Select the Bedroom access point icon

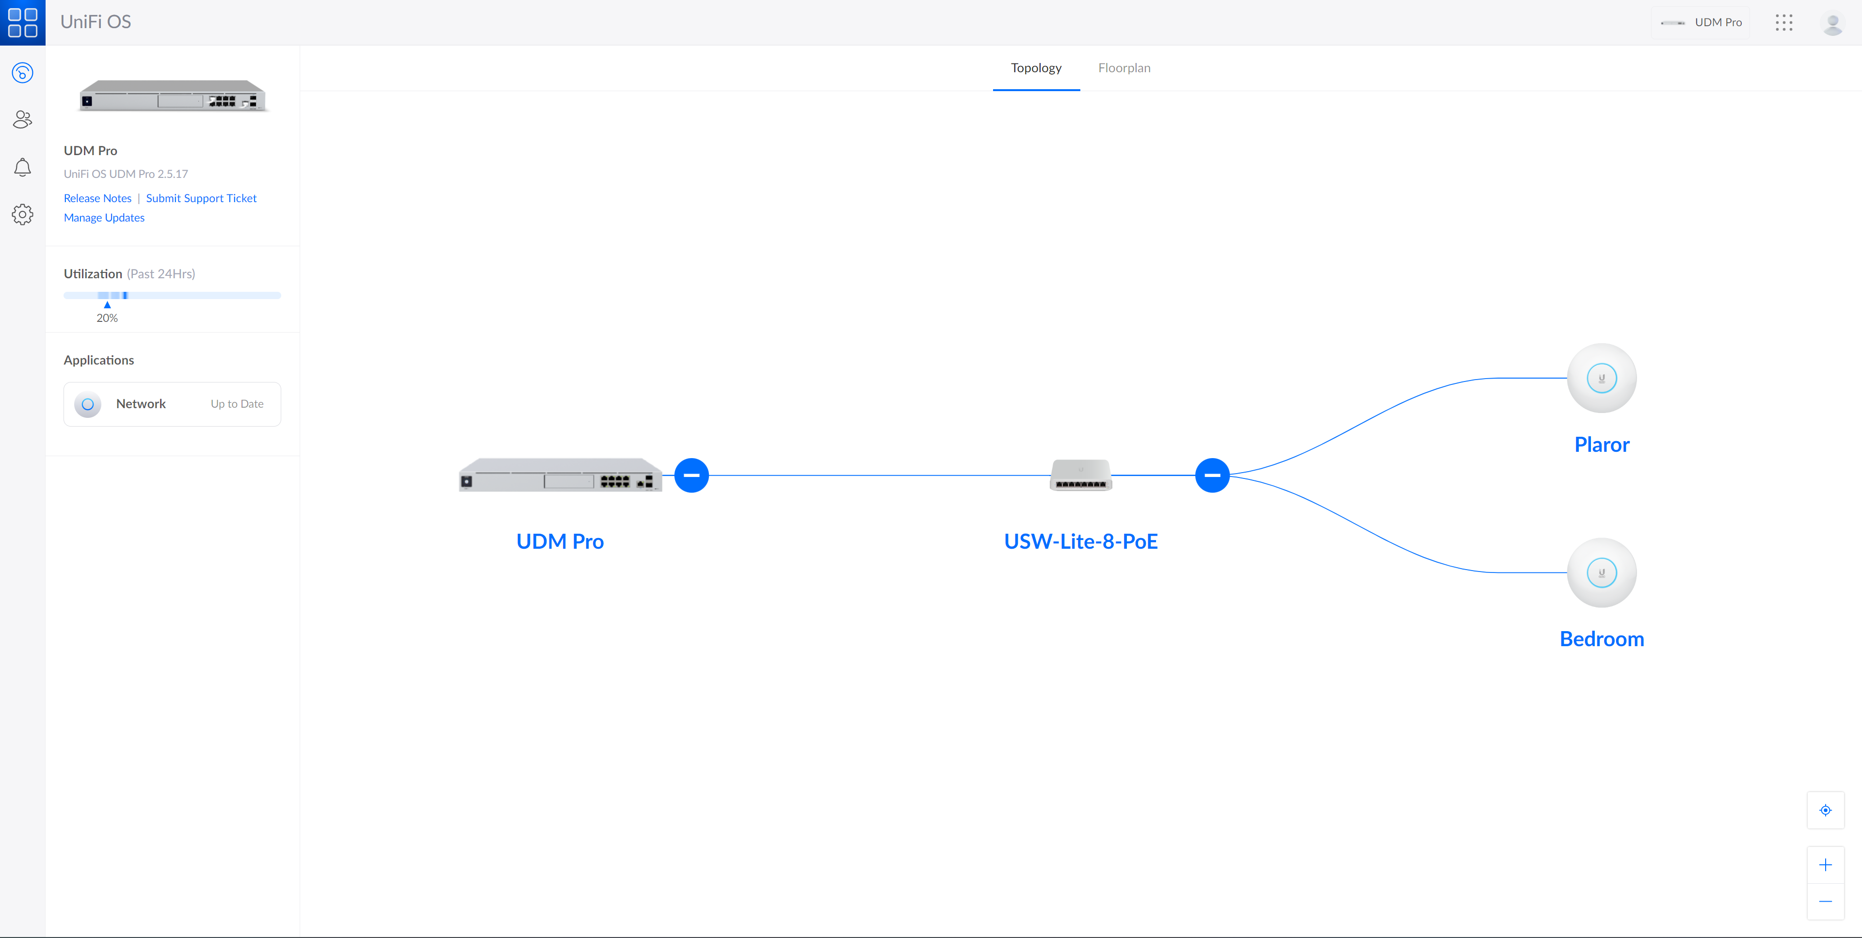point(1602,572)
